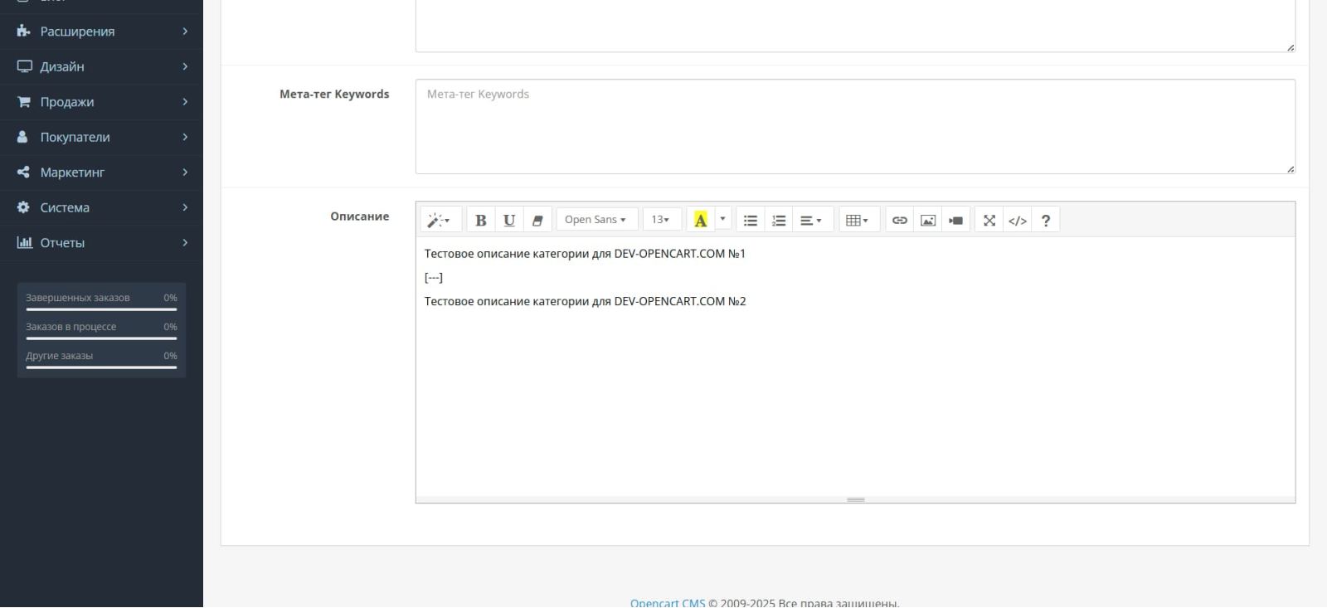
Task: Toggle underline formatting in editor toolbar
Action: (x=509, y=220)
